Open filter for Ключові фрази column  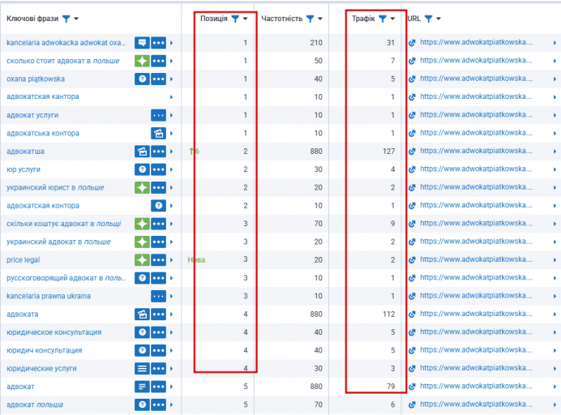coord(66,19)
